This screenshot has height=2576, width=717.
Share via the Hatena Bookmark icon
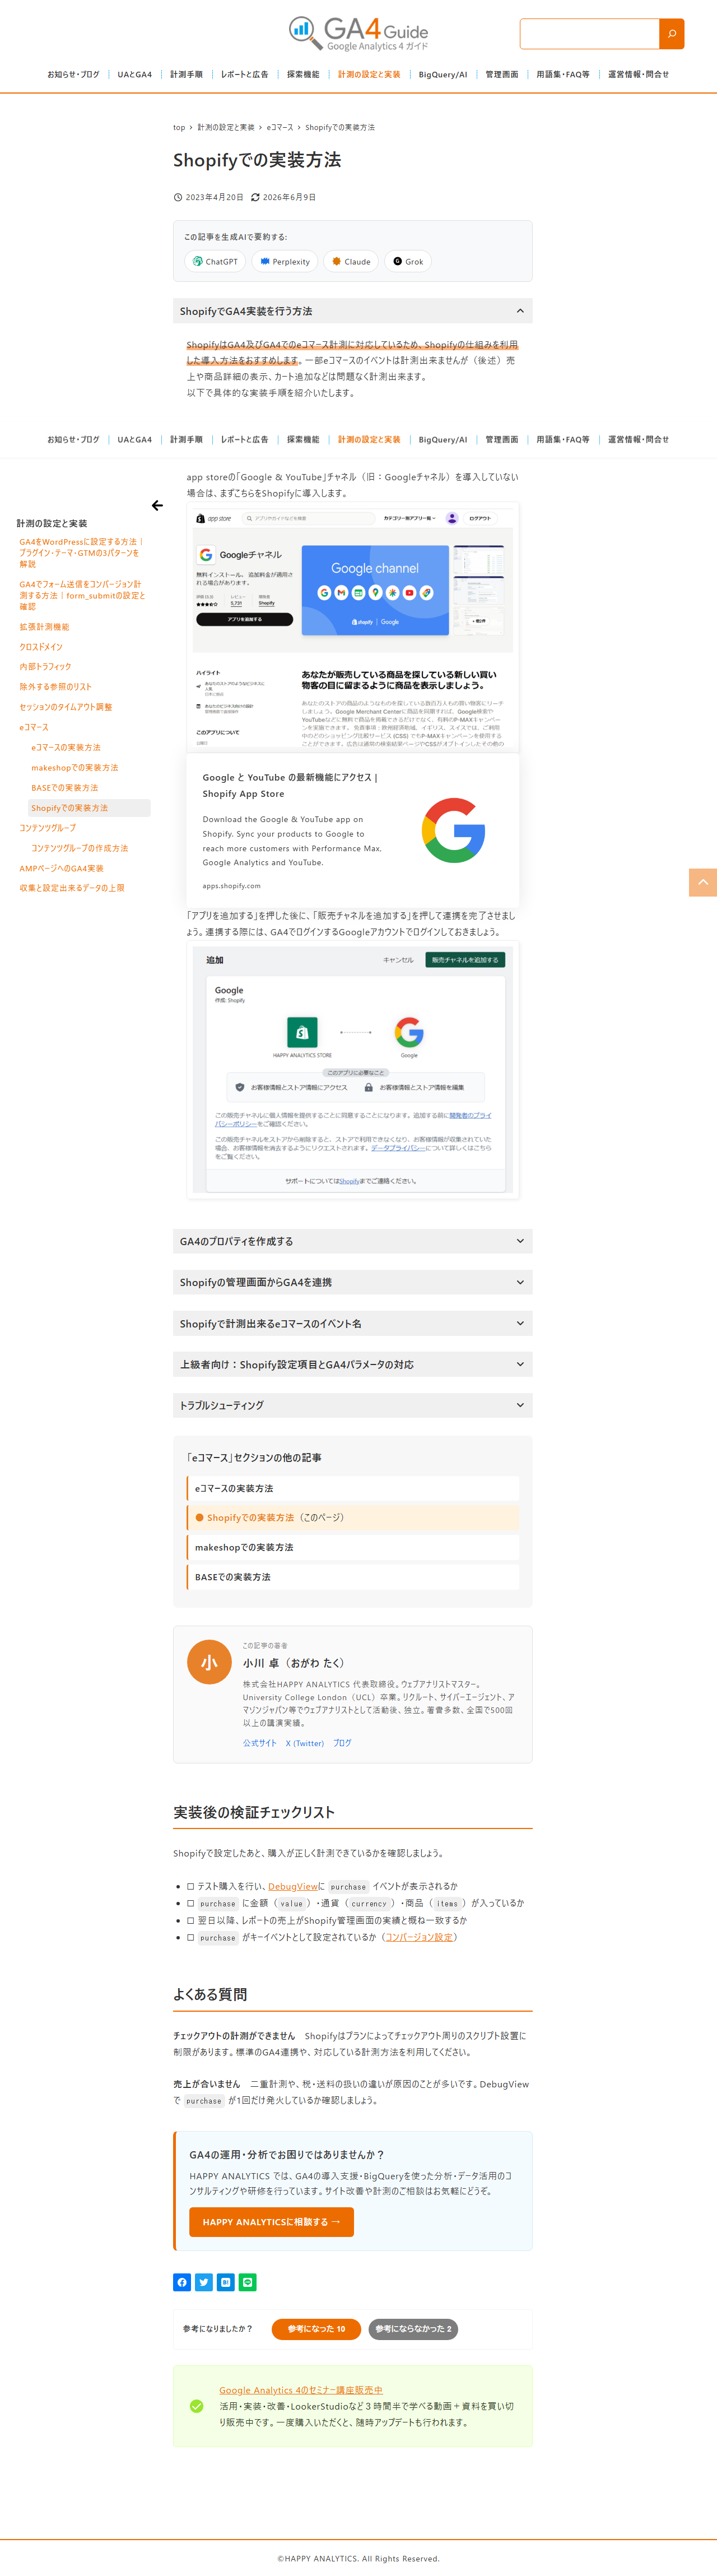point(226,2282)
